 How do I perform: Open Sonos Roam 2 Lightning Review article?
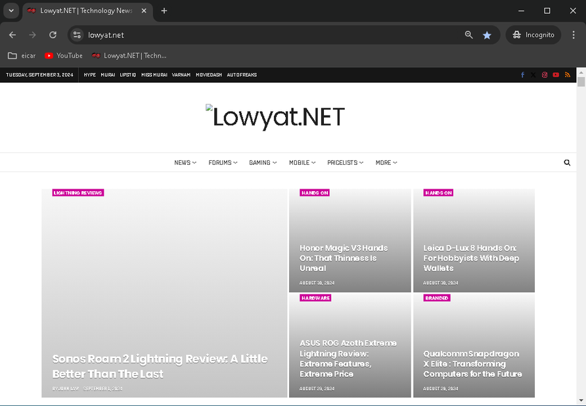click(x=160, y=366)
